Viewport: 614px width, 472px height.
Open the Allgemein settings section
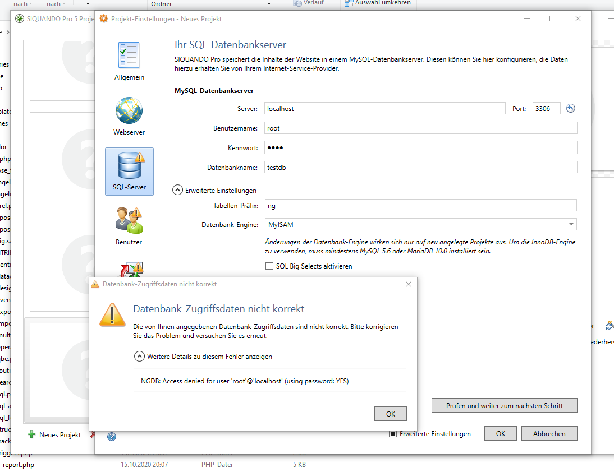tap(129, 62)
